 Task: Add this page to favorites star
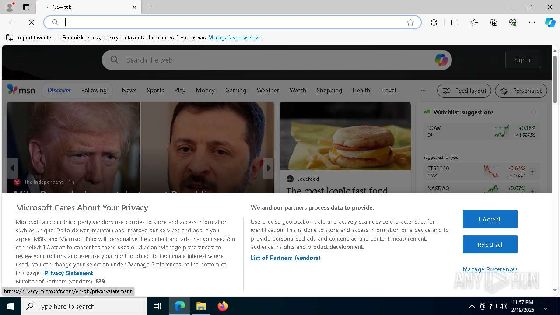pos(410,22)
